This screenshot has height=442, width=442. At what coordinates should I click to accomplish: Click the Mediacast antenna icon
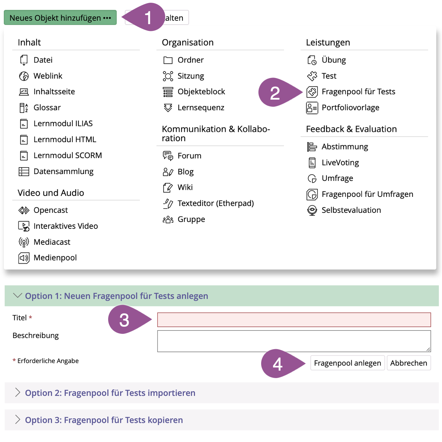pyautogui.click(x=24, y=242)
